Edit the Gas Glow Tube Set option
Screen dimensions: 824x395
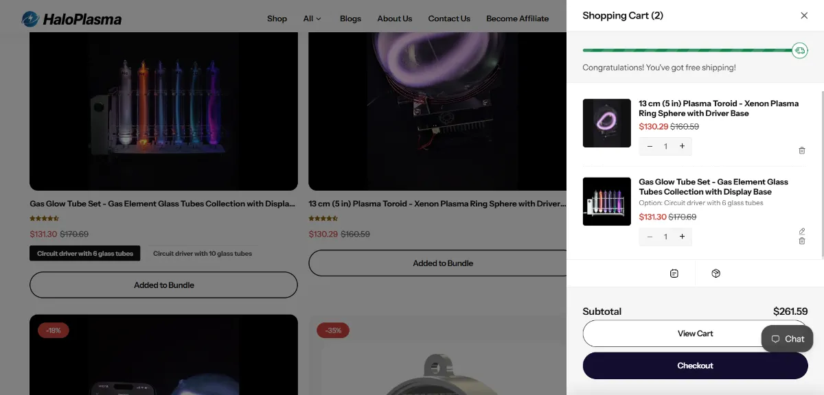coord(802,231)
